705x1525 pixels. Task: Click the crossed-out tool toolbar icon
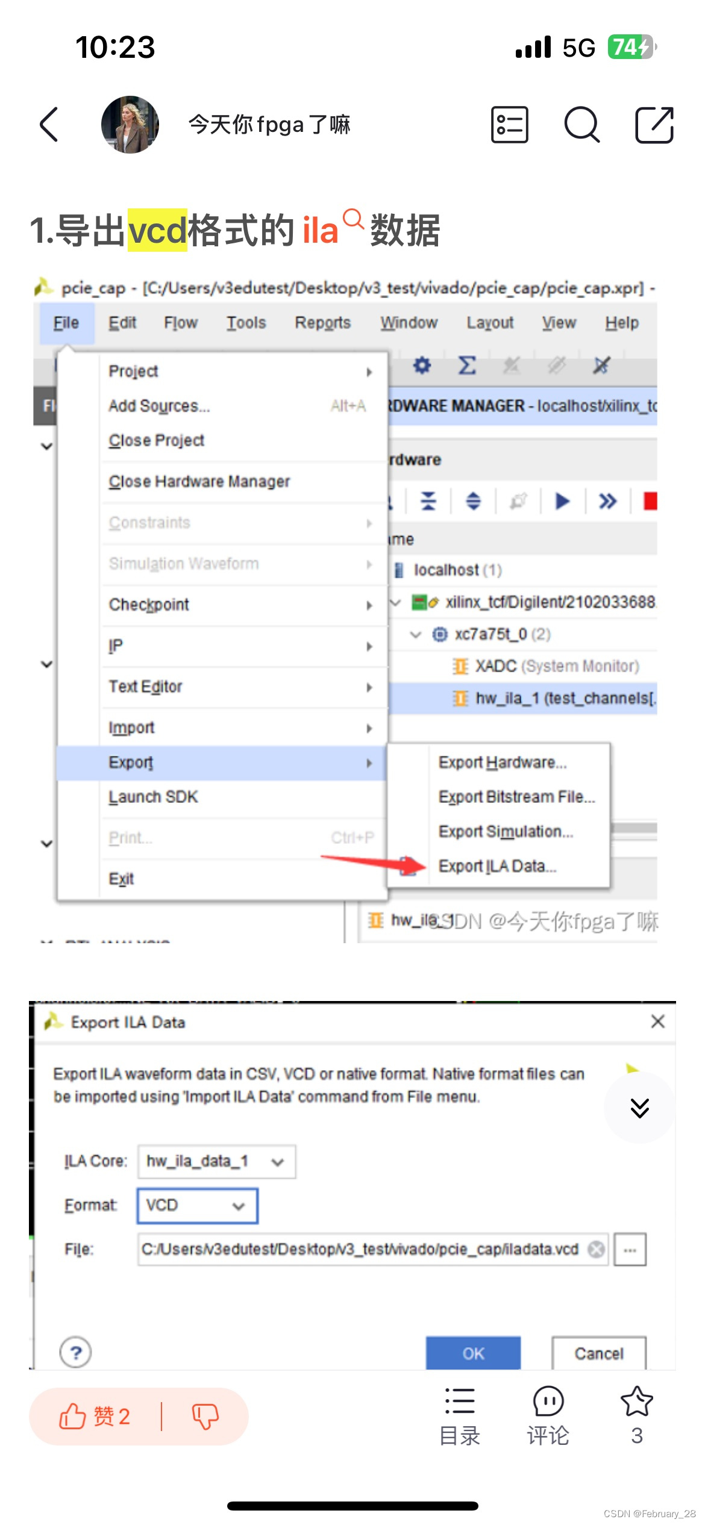(x=601, y=365)
